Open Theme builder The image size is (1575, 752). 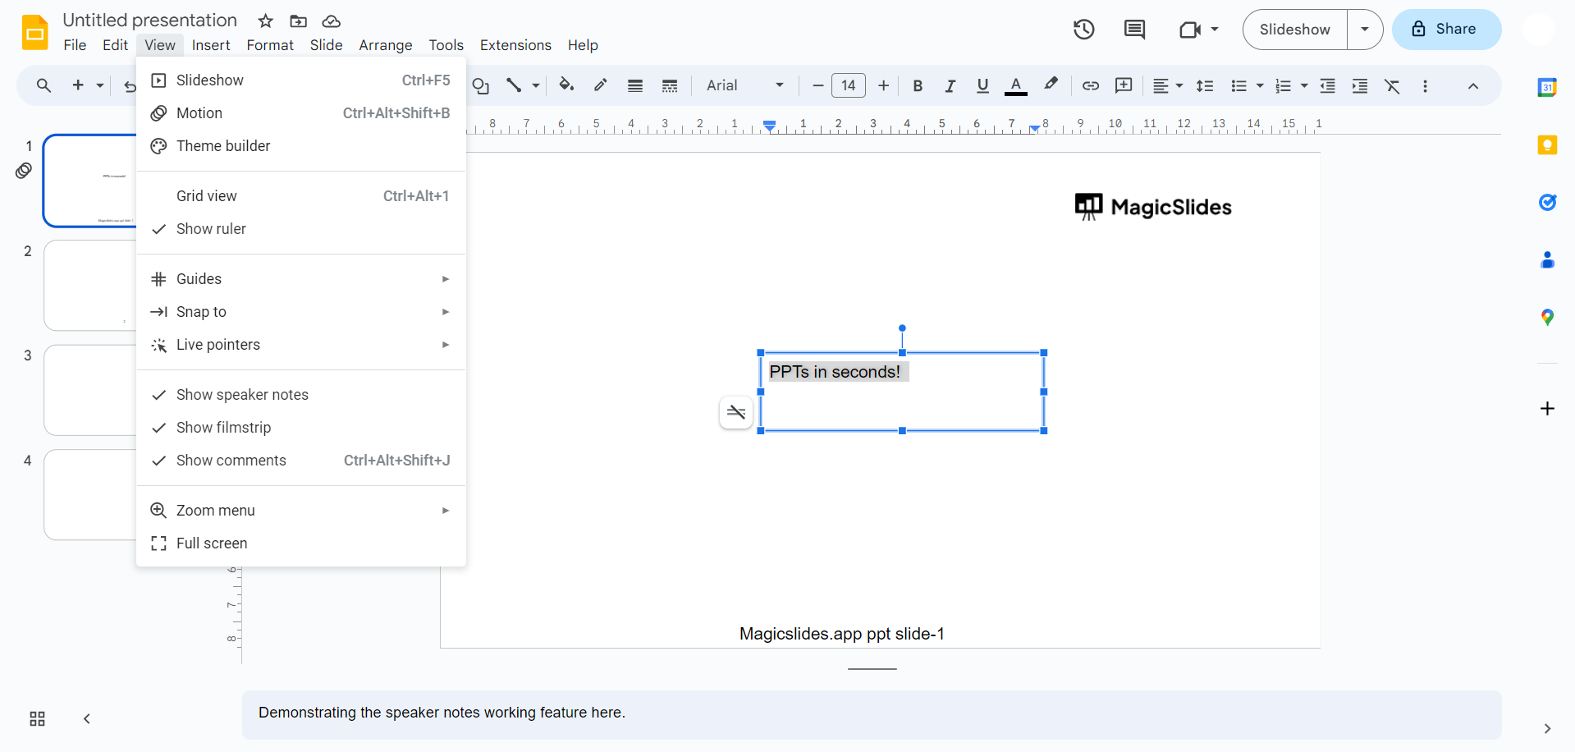(x=301, y=146)
